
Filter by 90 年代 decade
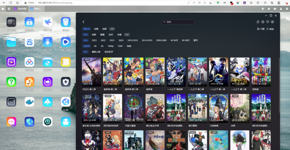click(174, 40)
